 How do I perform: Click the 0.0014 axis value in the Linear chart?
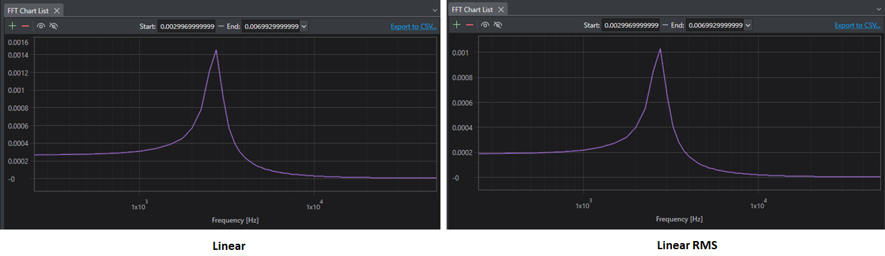pyautogui.click(x=18, y=54)
